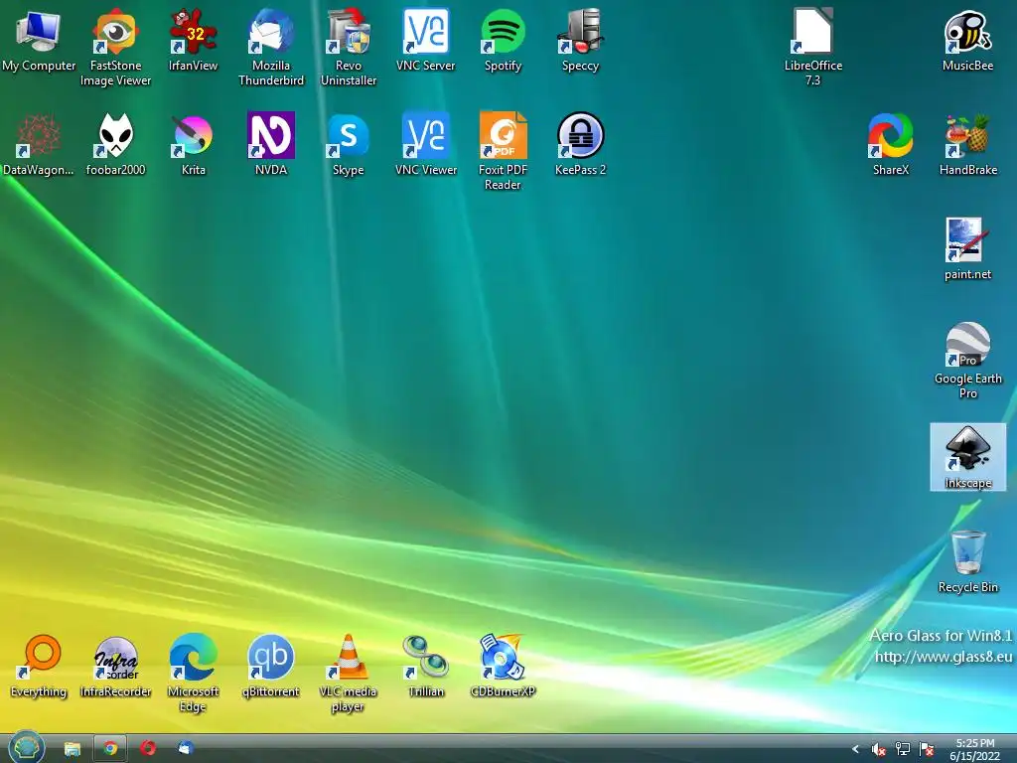Click the muted volume tray icon

879,749
